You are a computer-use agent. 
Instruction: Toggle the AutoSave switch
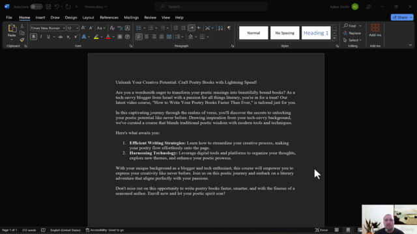pyautogui.click(x=36, y=6)
